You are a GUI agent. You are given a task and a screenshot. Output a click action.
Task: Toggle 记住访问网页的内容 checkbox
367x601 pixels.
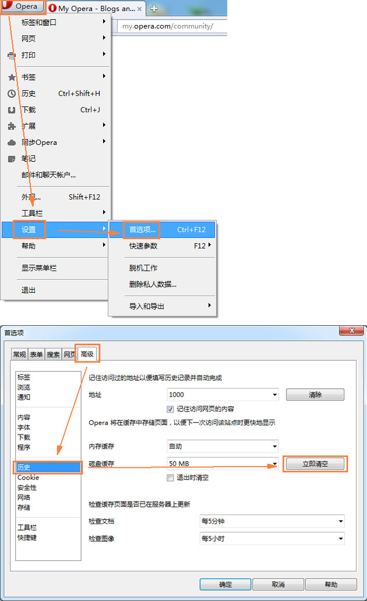171,410
